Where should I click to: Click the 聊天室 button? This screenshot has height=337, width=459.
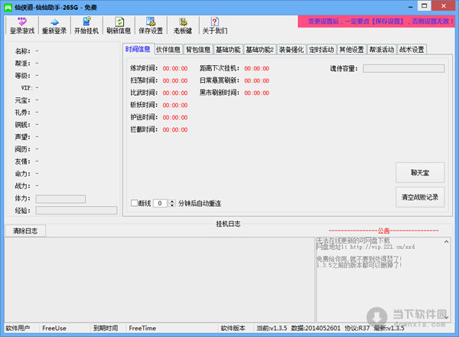(x=420, y=172)
